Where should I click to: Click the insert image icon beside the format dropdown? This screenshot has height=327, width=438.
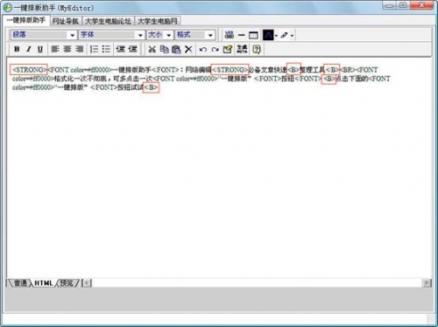[x=230, y=35]
